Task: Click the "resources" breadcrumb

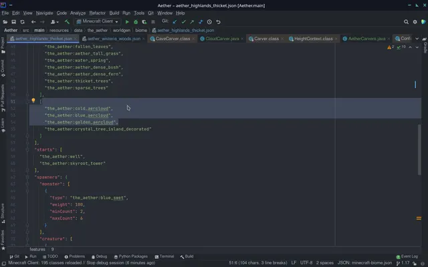Action: click(x=59, y=31)
